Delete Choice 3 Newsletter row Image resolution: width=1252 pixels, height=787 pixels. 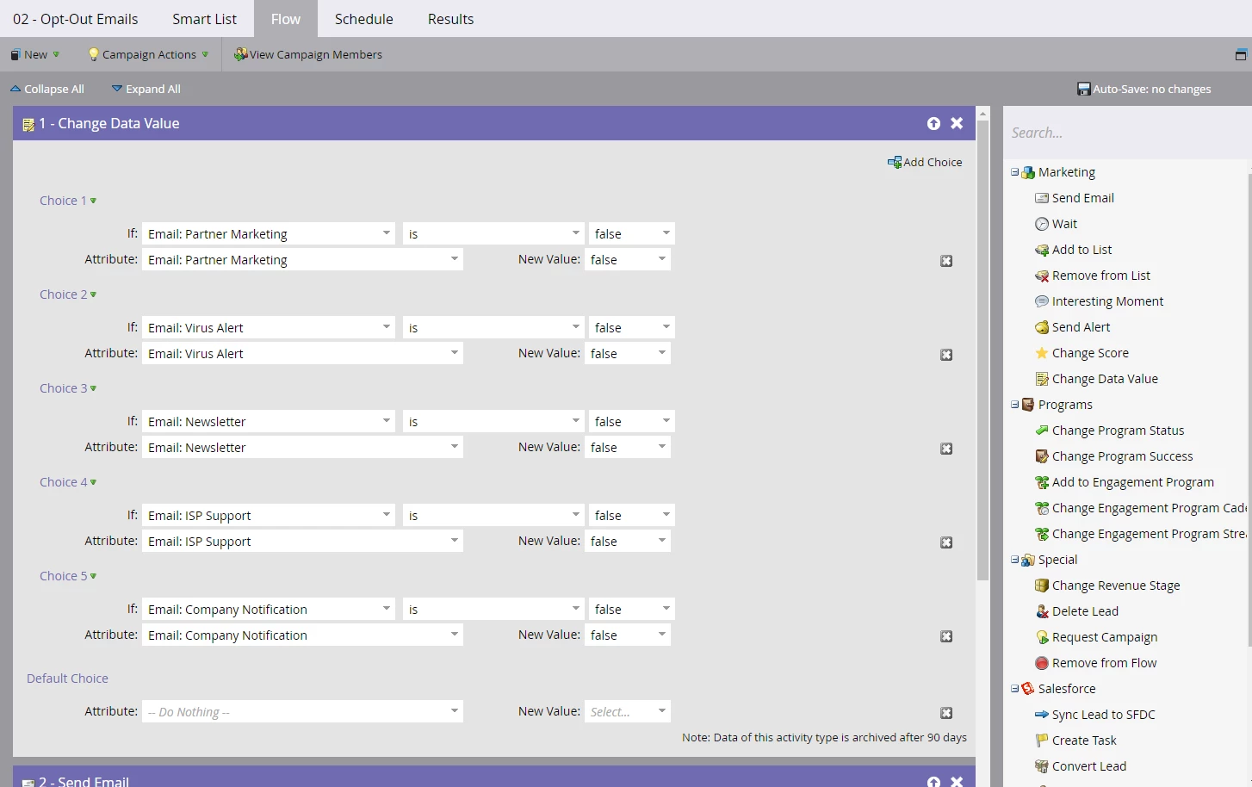(946, 449)
